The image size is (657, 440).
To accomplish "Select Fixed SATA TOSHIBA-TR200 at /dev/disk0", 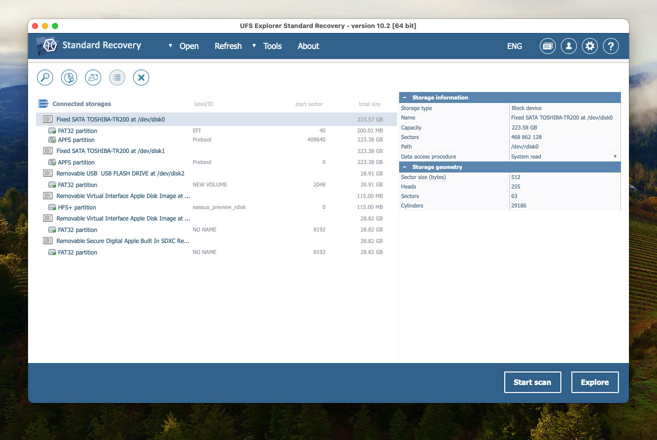I will (216, 119).
